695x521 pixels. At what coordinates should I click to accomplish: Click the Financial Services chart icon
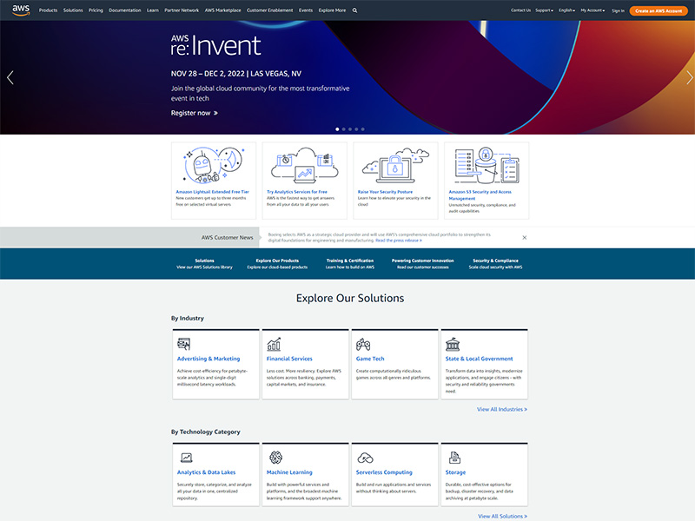click(274, 344)
